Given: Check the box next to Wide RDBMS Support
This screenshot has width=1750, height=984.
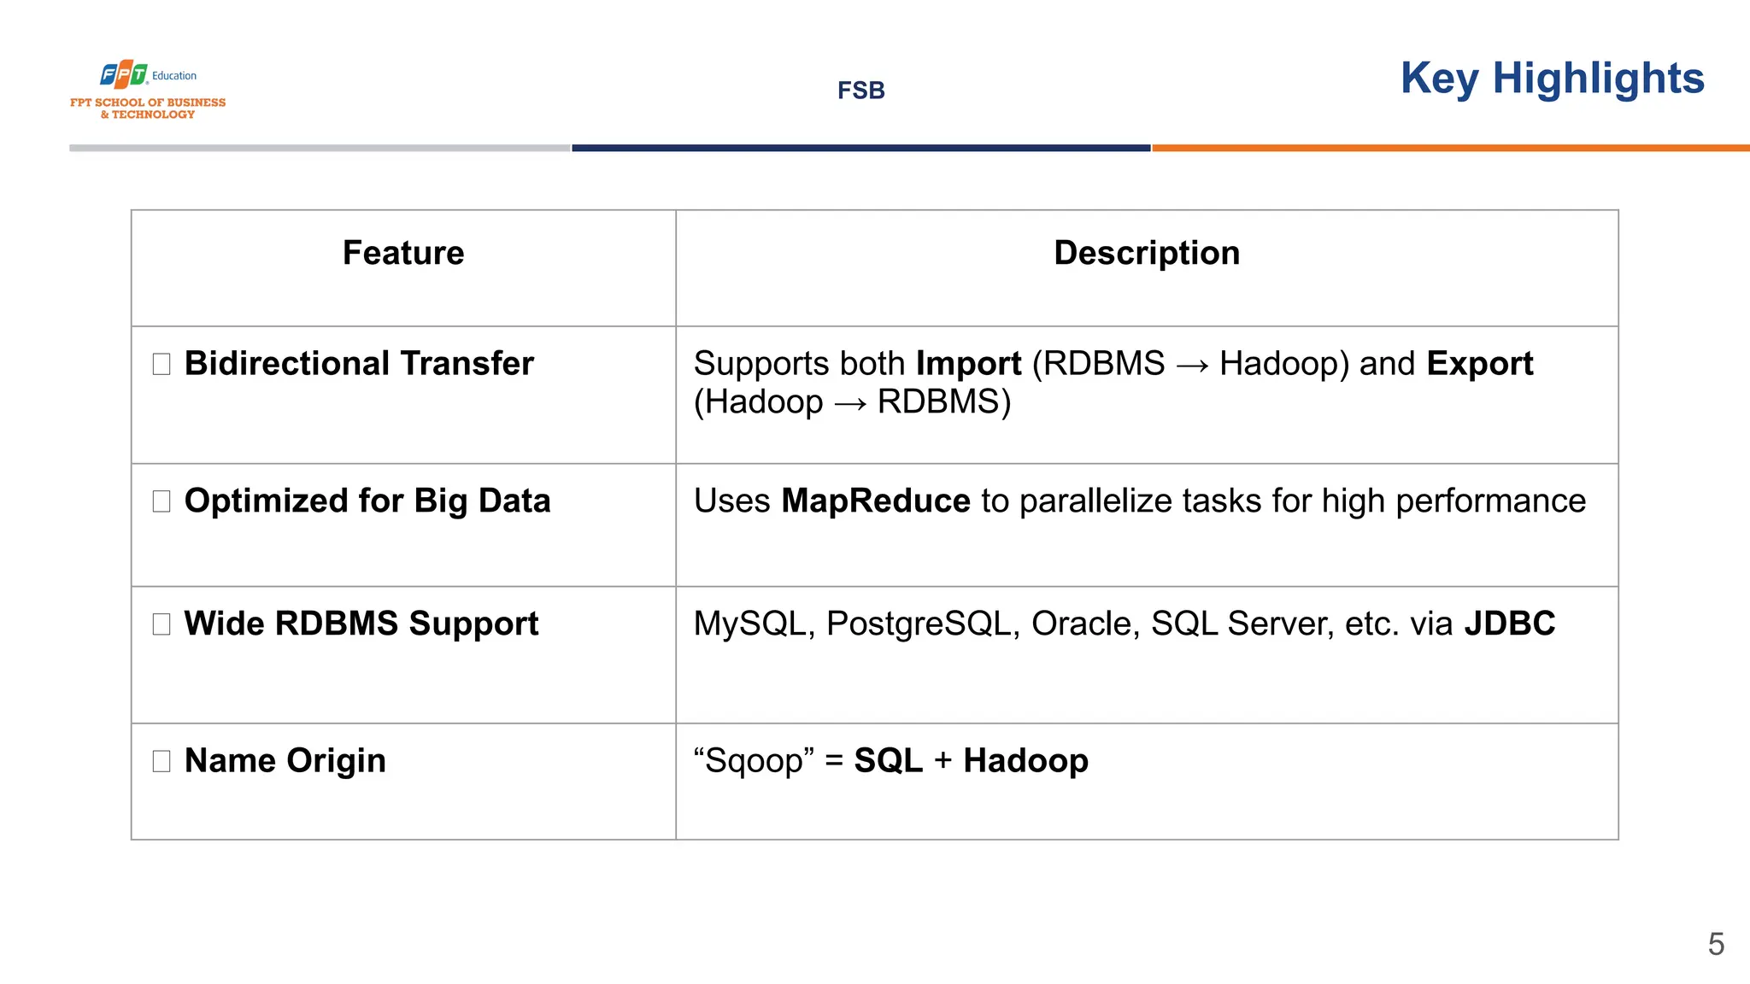Looking at the screenshot, I should [x=161, y=624].
